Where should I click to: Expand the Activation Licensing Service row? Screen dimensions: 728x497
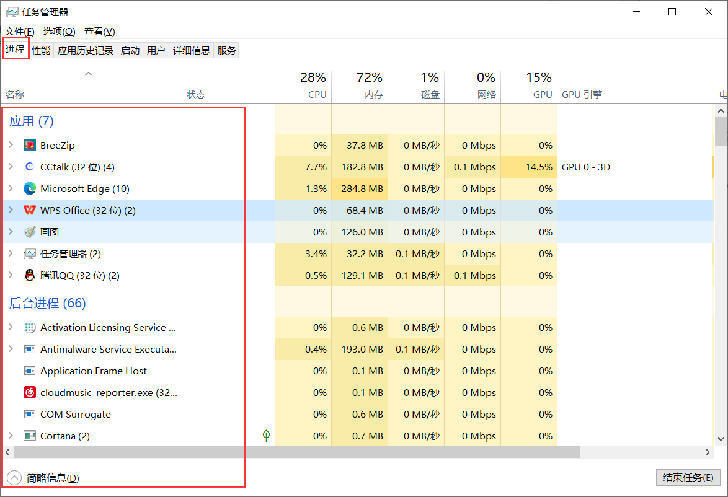11,327
